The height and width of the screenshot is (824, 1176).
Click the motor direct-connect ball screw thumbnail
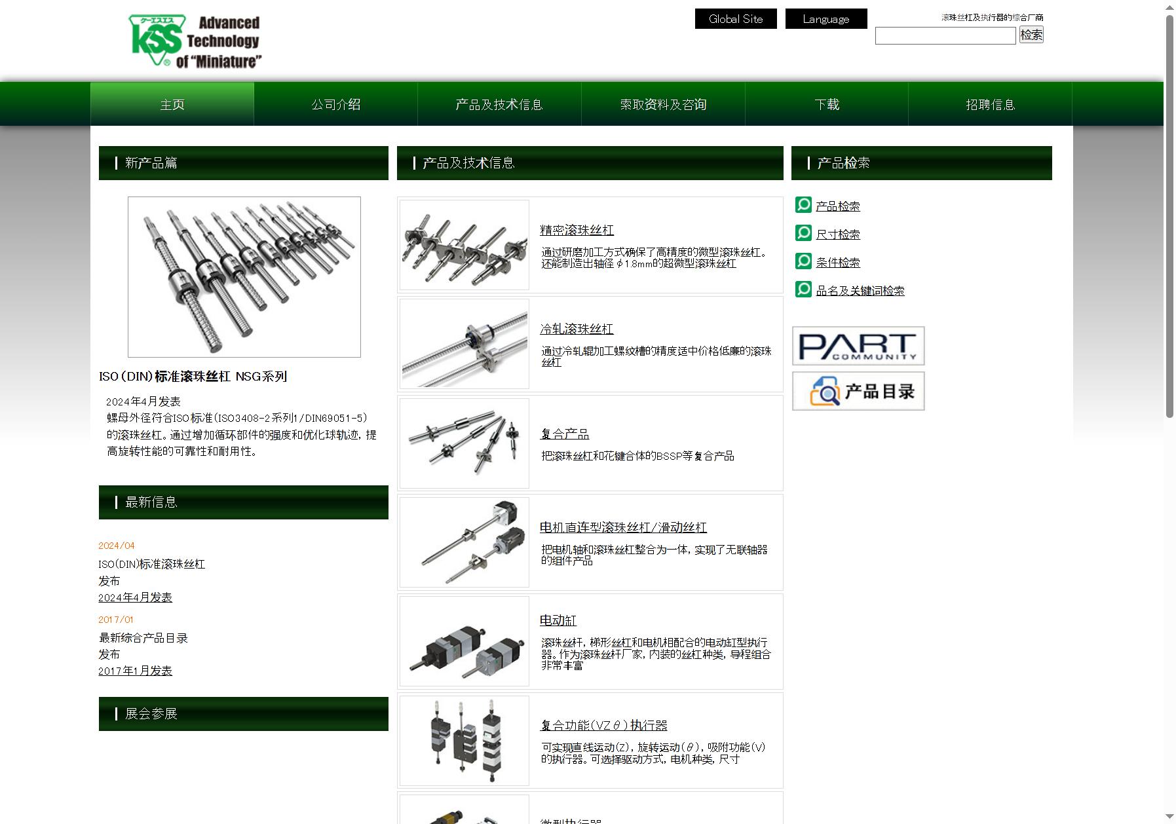465,542
